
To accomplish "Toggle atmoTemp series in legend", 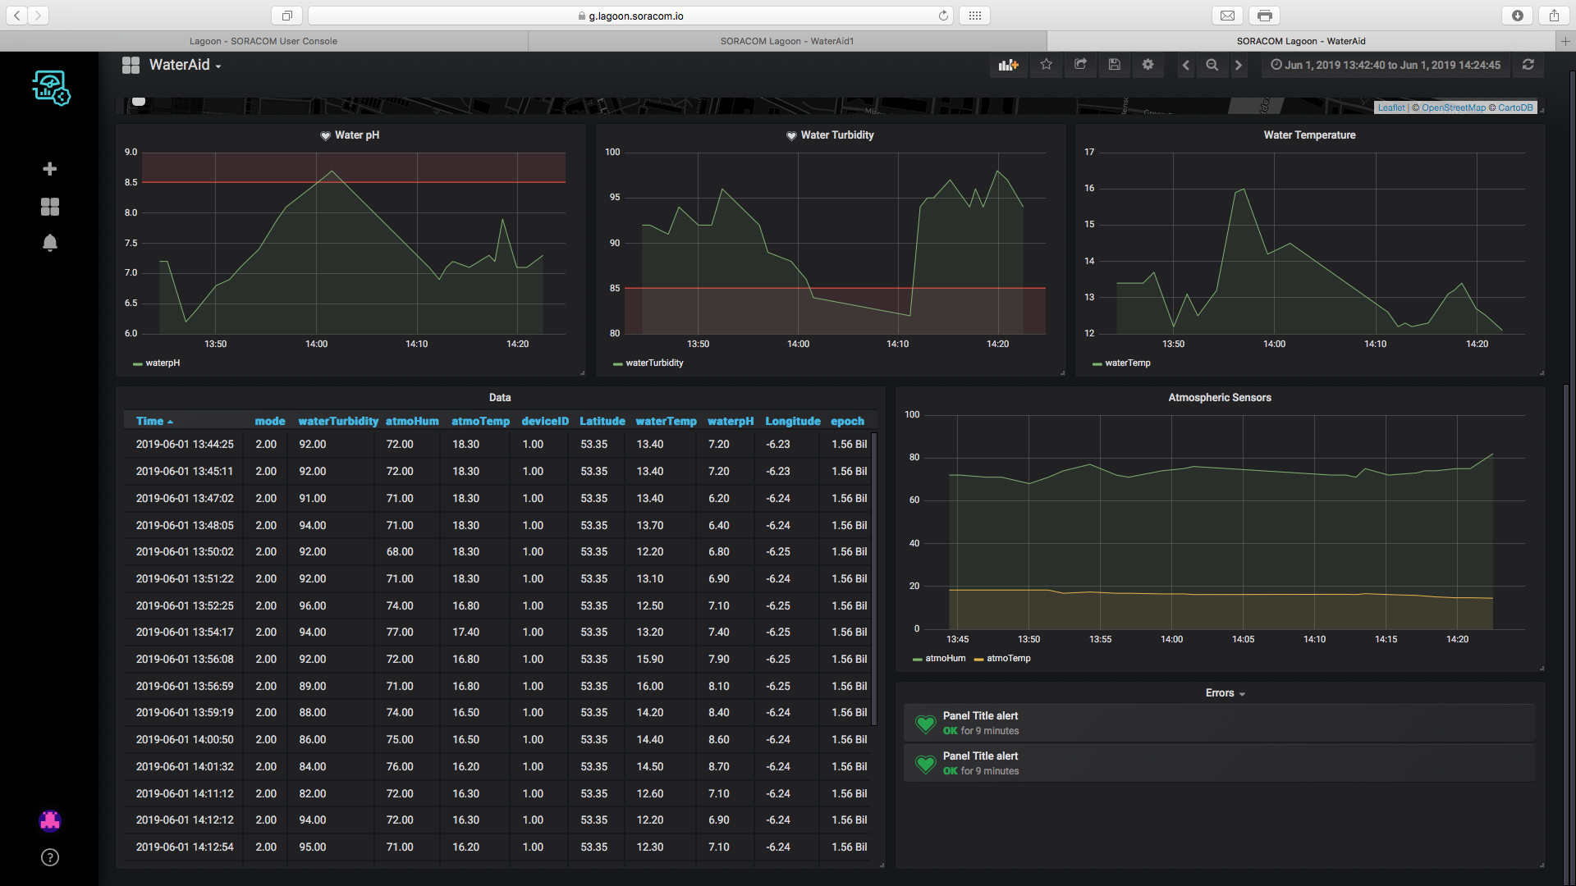I will pyautogui.click(x=1008, y=658).
